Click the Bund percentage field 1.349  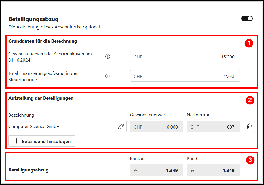pyautogui.click(x=213, y=170)
